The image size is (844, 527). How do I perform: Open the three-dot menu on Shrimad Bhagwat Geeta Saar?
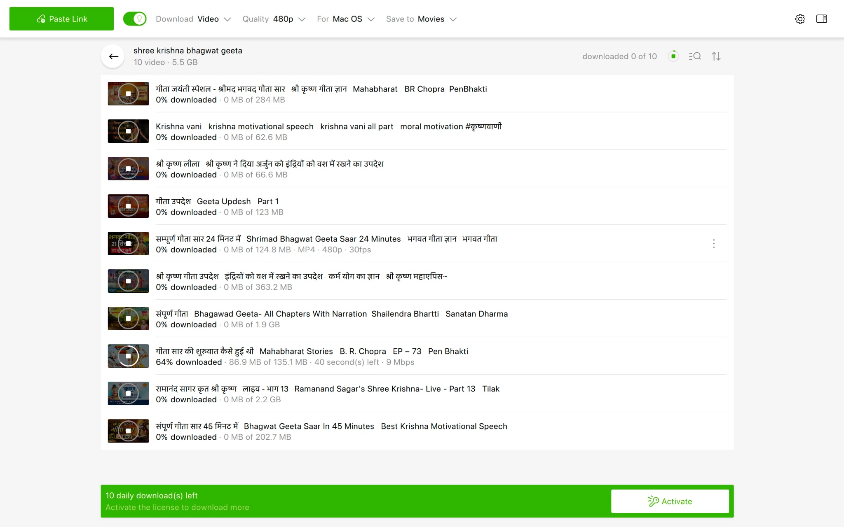click(714, 244)
